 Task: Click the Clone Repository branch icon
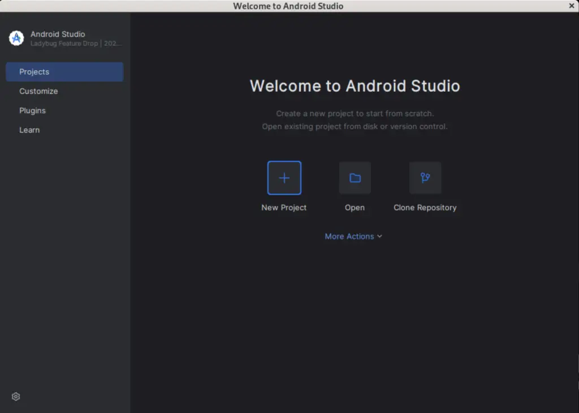tap(425, 177)
